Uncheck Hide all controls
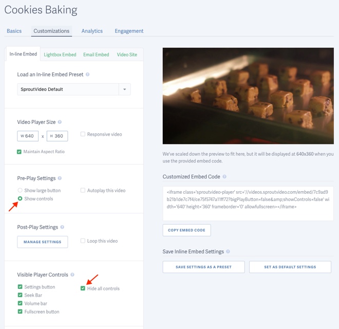 point(83,288)
